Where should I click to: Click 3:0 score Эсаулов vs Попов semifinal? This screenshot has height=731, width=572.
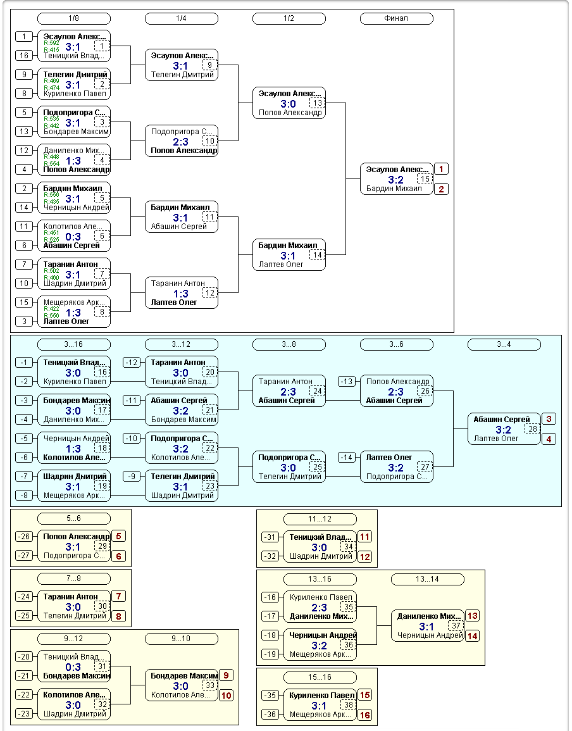(x=288, y=104)
